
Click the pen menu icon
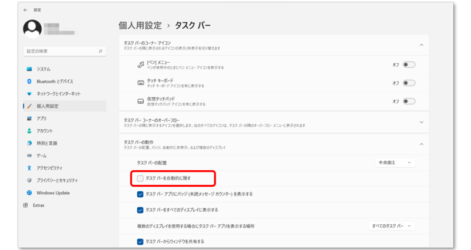[141, 65]
